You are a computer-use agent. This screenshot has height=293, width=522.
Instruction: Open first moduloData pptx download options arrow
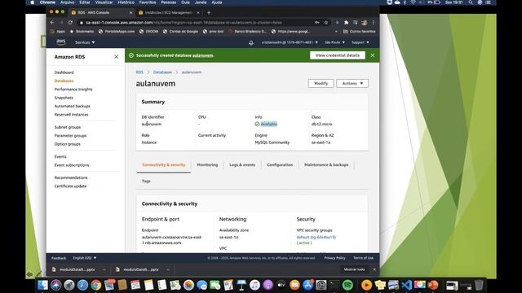(104, 269)
